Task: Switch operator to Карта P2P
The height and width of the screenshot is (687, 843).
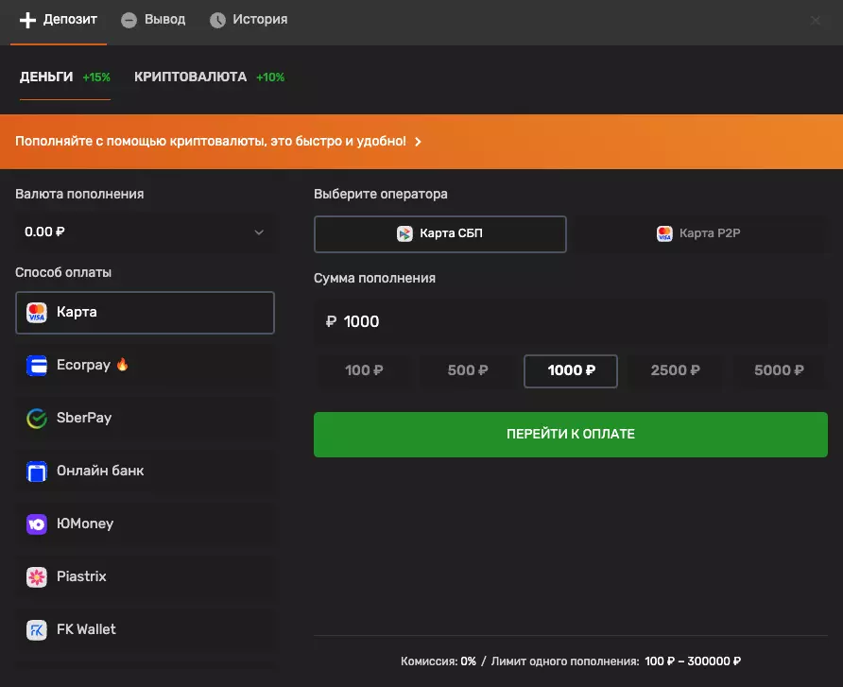Action: (x=699, y=233)
